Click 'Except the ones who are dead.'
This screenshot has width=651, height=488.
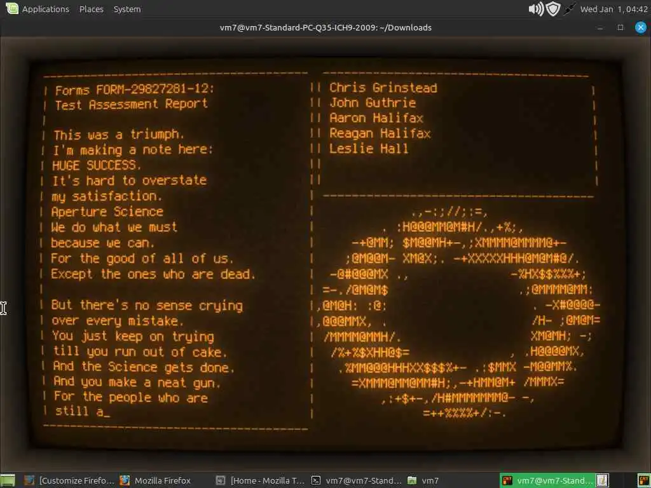(x=153, y=274)
